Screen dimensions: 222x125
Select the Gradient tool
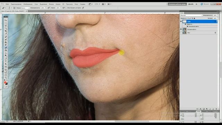[6, 50]
